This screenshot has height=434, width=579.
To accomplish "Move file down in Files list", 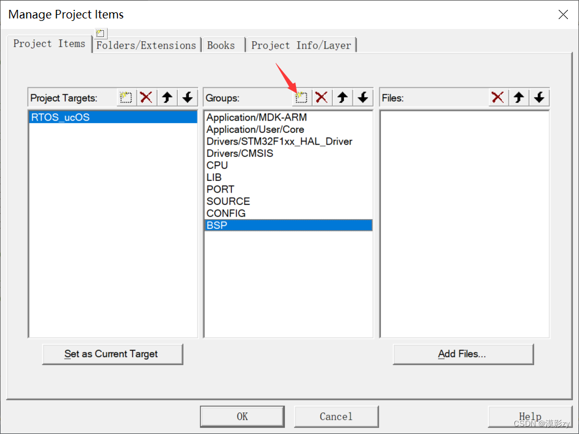I will [x=539, y=97].
